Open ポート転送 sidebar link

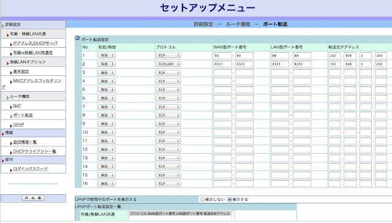pyautogui.click(x=23, y=115)
